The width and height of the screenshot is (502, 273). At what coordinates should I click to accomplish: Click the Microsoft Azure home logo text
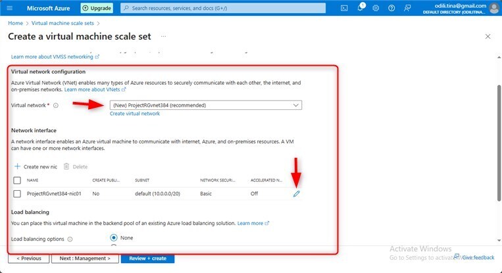tap(48, 9)
